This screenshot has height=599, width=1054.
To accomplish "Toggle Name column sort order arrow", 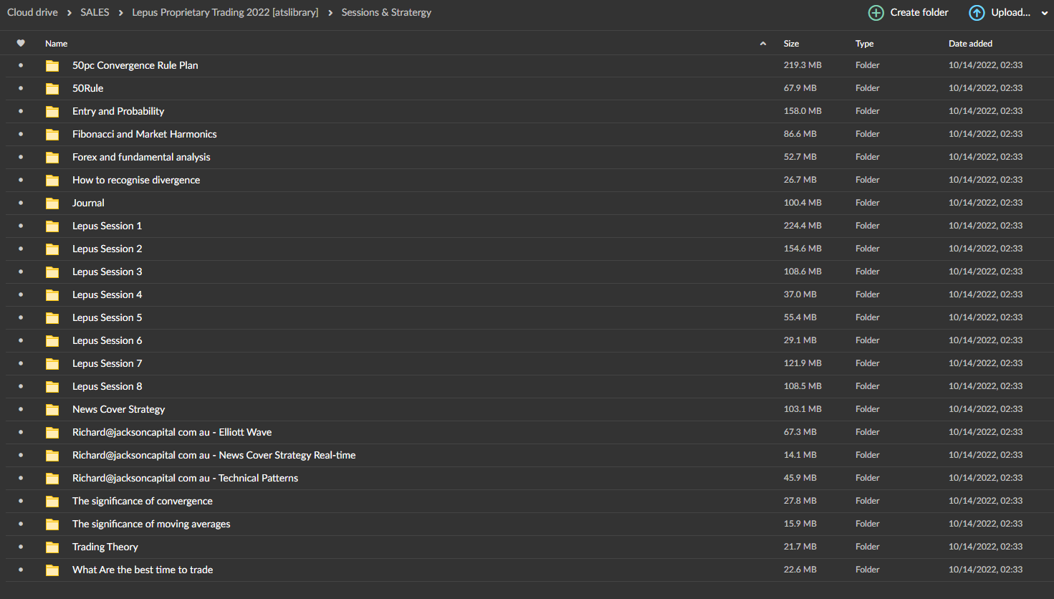I will tap(763, 44).
